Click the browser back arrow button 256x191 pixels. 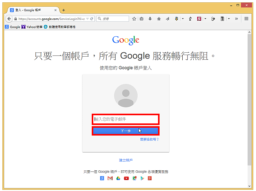(x=9, y=19)
